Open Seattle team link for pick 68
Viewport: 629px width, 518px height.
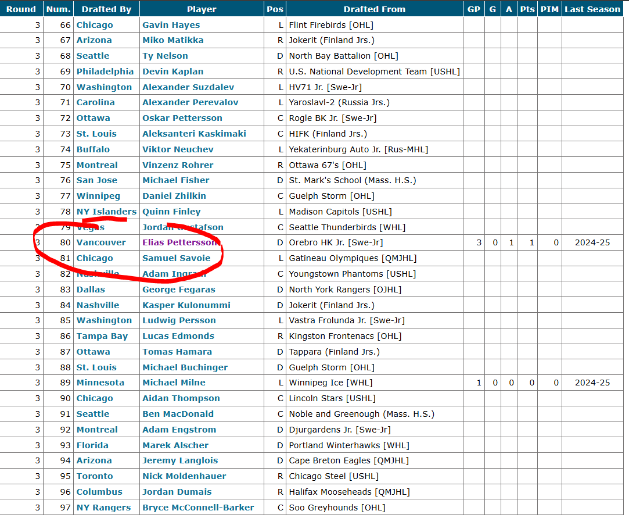93,56
